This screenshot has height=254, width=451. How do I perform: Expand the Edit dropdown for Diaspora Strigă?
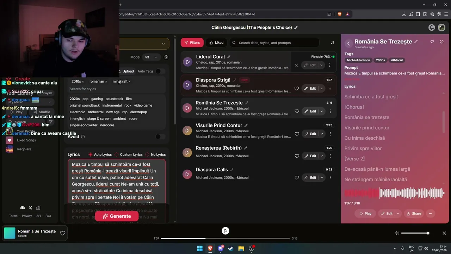click(322, 89)
